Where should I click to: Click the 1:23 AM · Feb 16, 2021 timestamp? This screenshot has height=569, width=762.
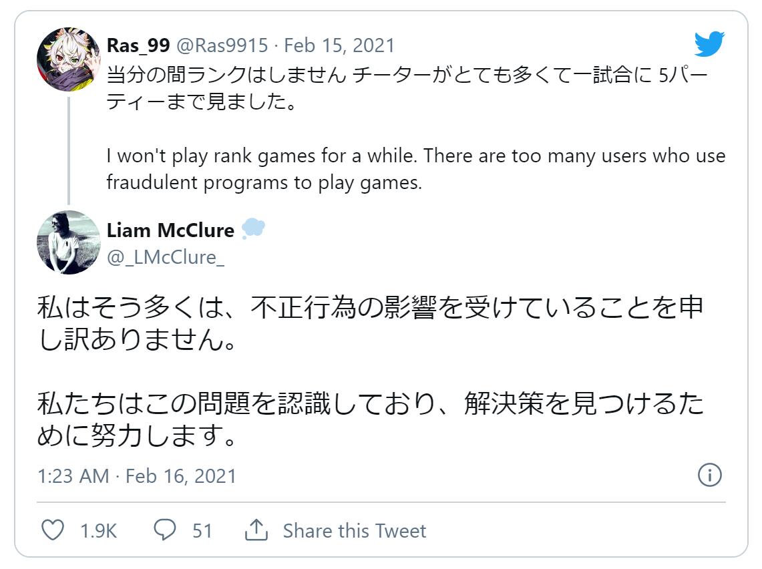[136, 476]
